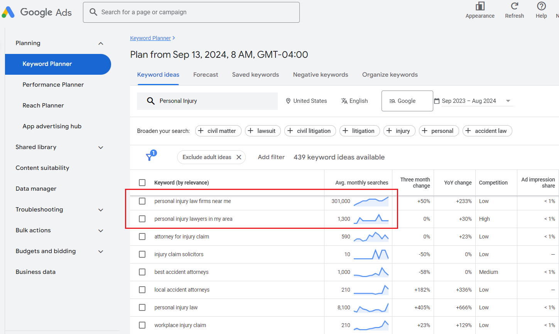Click the magnifier icon in the keyword search bar
This screenshot has width=559, height=334.
150,101
